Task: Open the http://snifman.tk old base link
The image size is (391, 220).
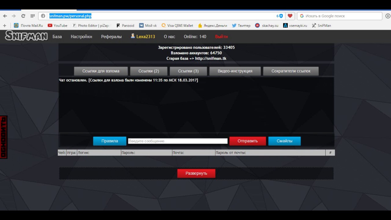Action: tap(211, 58)
